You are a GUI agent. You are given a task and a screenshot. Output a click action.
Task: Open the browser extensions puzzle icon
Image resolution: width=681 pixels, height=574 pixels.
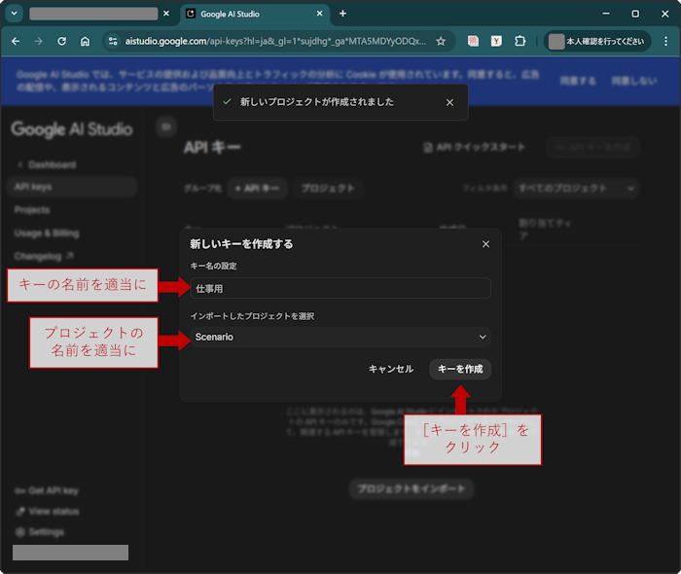tap(520, 42)
